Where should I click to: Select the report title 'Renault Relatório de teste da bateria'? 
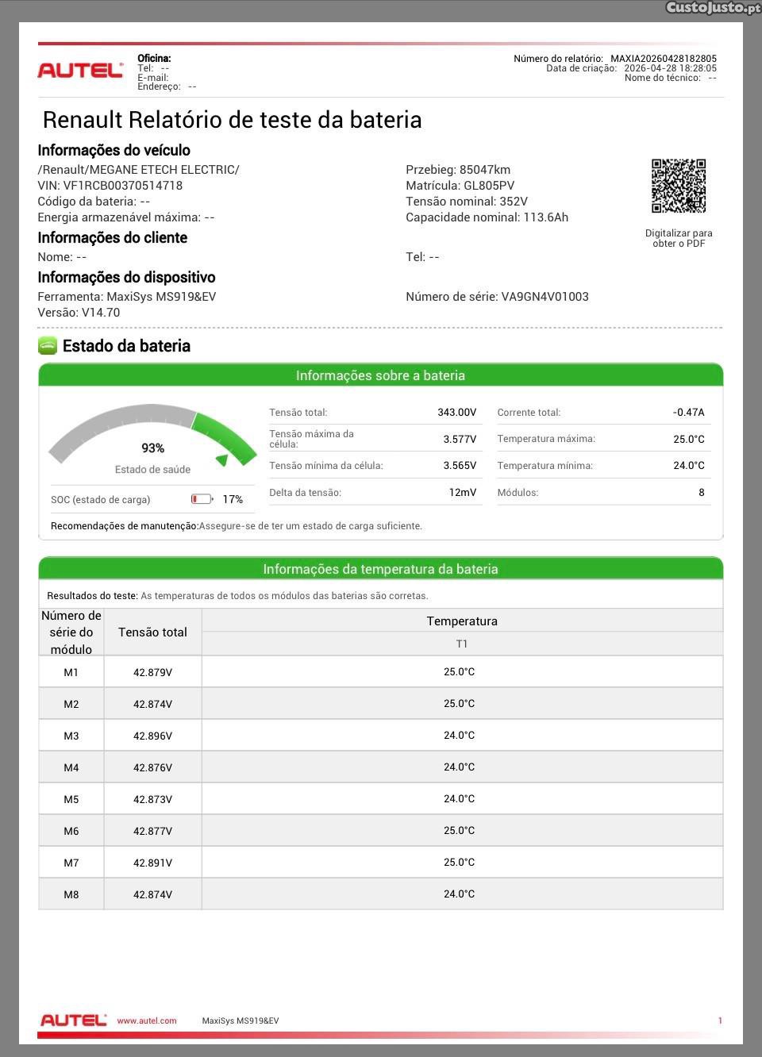pyautogui.click(x=232, y=120)
